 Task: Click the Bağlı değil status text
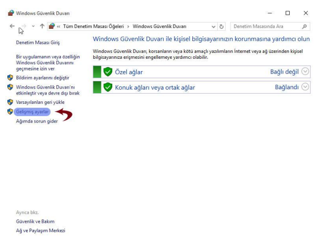pos(284,72)
